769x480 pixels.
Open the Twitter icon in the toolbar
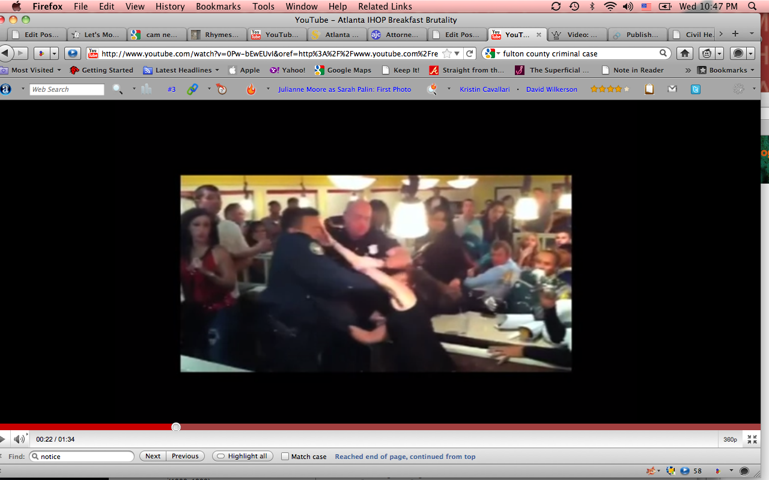[x=695, y=89]
